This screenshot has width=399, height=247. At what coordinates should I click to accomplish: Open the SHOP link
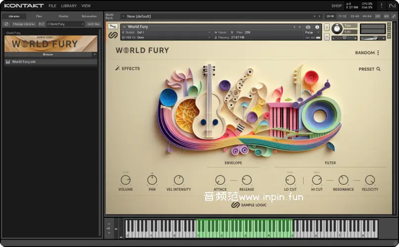tap(336, 6)
